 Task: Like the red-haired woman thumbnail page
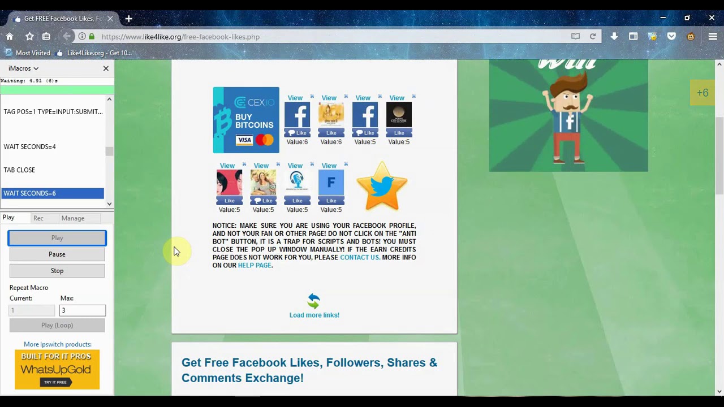point(229,201)
